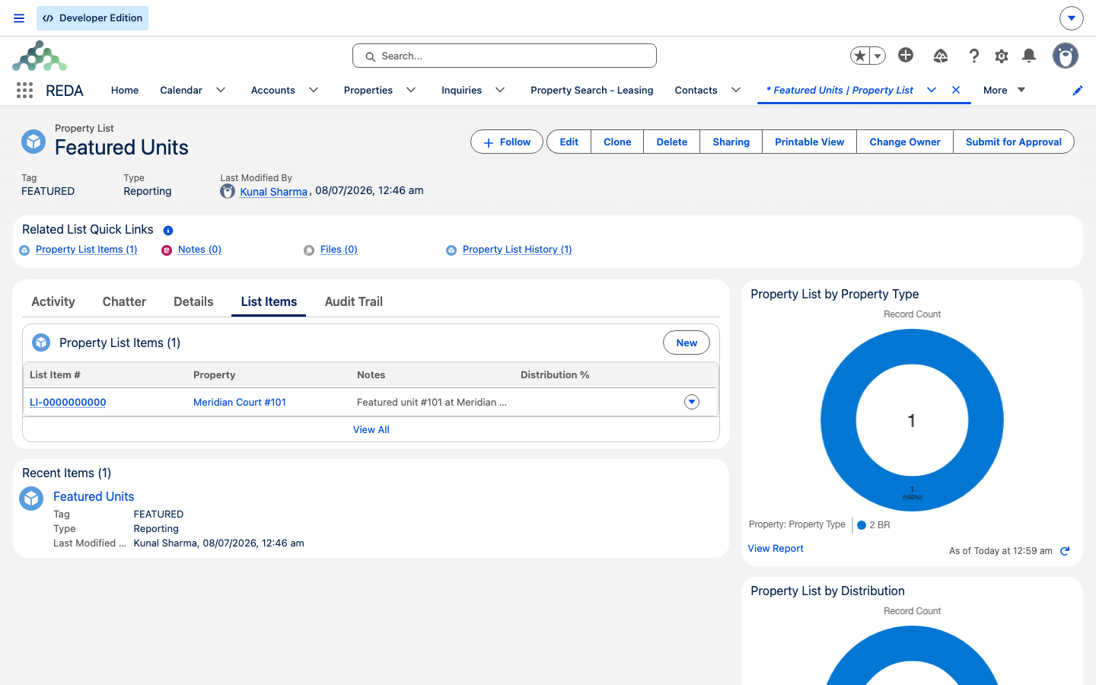Viewport: 1096px width, 685px height.
Task: Open the More navigation menu
Action: coord(1004,90)
